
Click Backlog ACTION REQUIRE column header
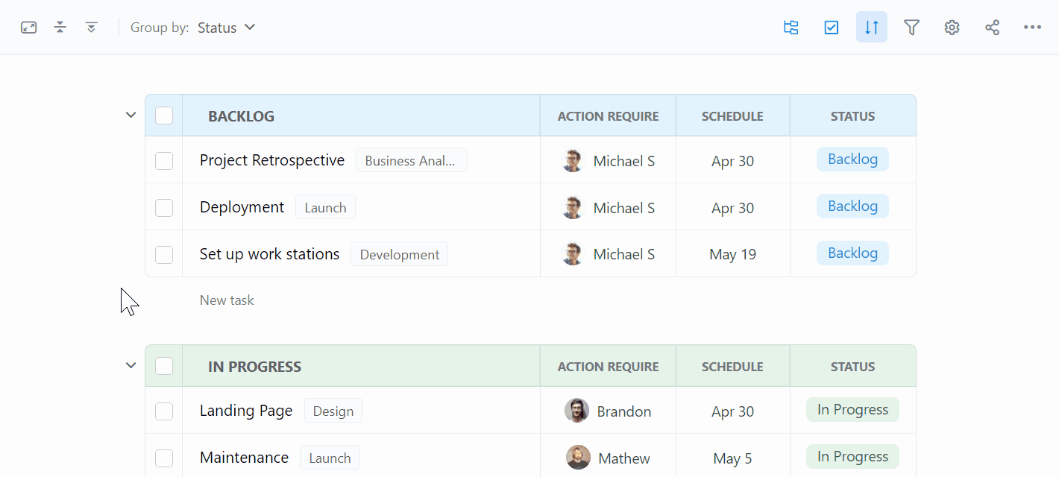608,116
